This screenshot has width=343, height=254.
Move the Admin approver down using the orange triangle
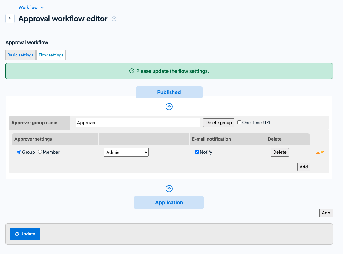click(322, 152)
